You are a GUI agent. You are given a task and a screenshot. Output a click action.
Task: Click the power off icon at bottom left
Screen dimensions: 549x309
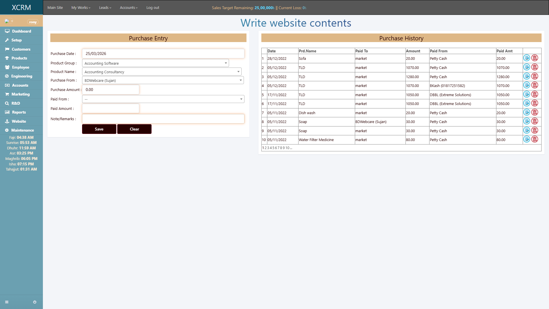pos(34,302)
